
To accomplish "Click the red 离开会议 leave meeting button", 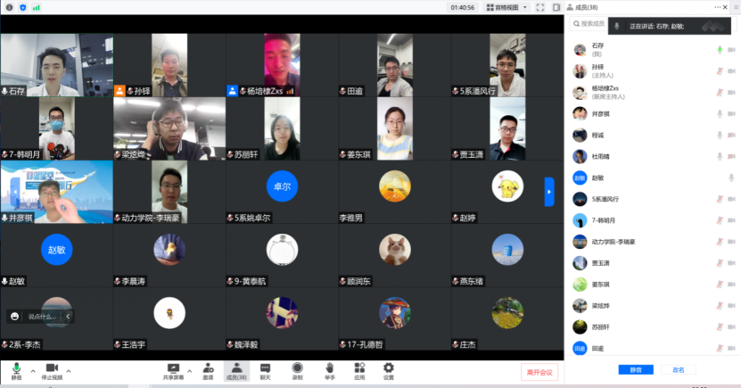I will point(539,372).
